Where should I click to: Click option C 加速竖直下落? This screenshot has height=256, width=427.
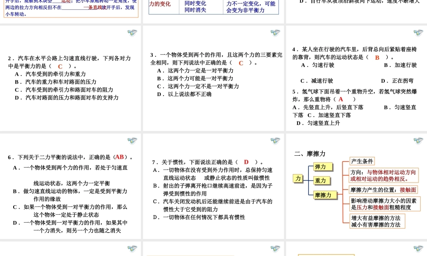point(329,115)
